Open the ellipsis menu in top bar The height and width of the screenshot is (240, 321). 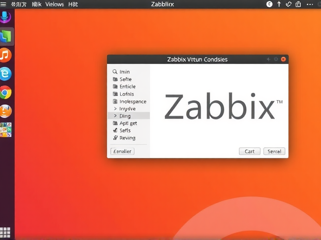[310, 4]
